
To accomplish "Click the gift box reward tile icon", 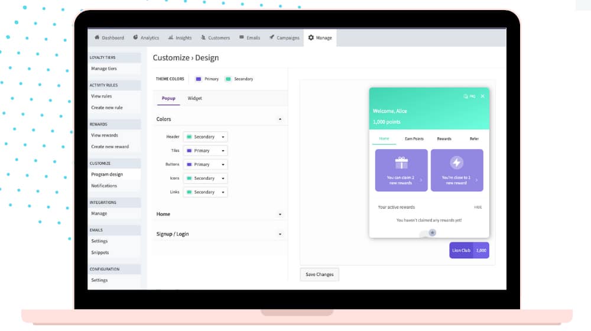I will click(401, 163).
